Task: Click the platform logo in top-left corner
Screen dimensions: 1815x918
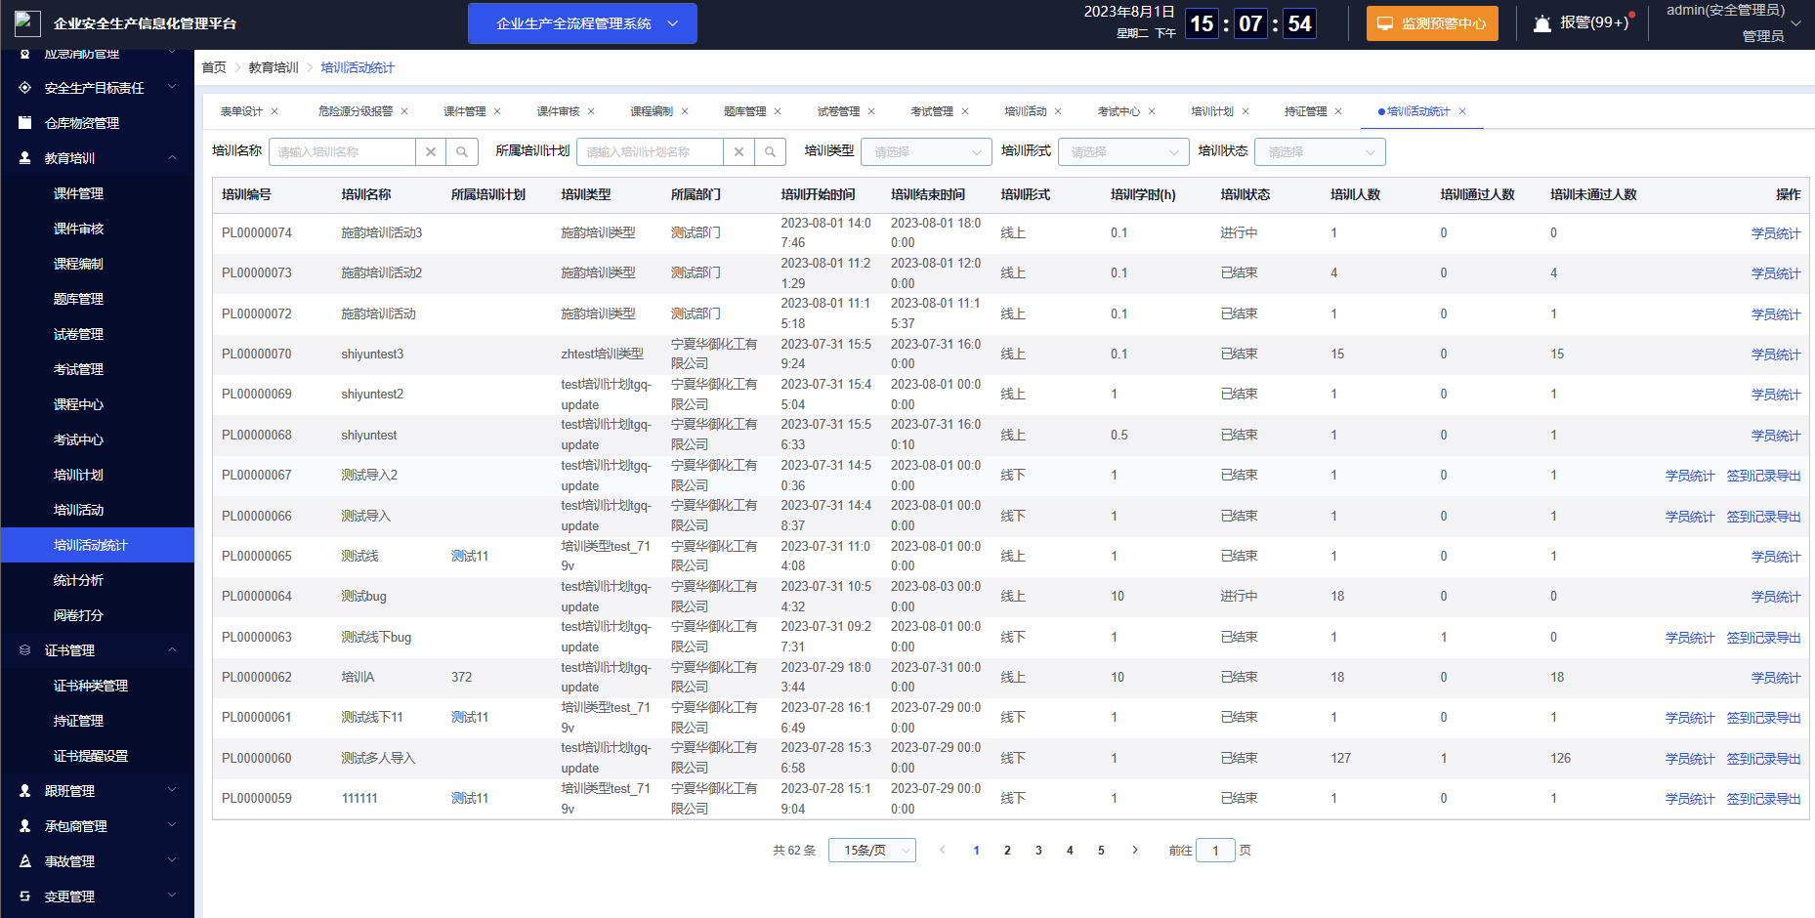Action: click(27, 23)
